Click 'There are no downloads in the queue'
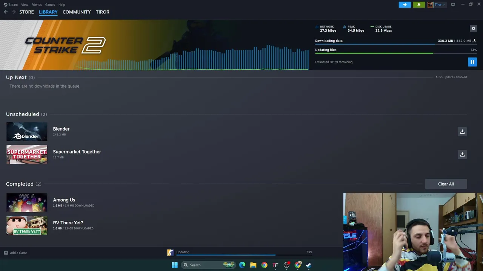483x271 pixels. tap(44, 86)
